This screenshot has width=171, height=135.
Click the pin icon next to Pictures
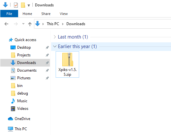pos(47,78)
